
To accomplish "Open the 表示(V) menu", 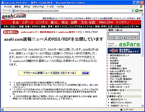I will click(27, 7).
